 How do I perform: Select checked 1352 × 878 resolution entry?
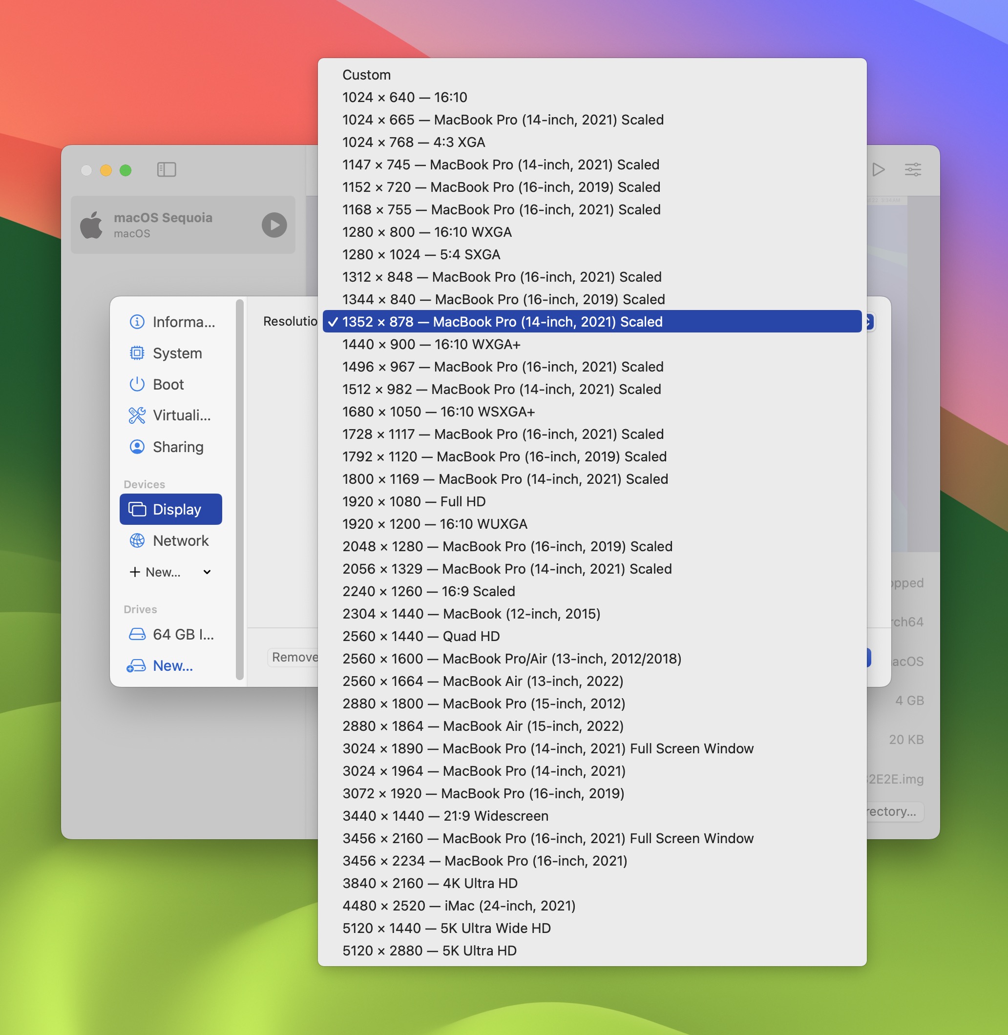592,322
